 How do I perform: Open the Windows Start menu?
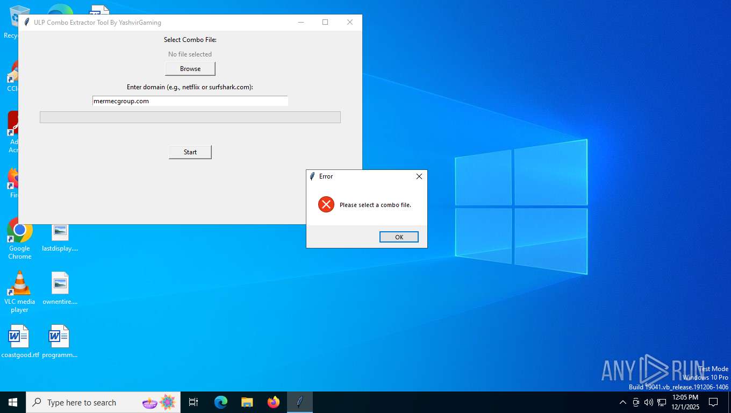pyautogui.click(x=13, y=402)
